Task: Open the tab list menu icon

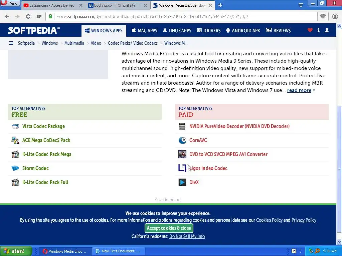Action: pos(301,5)
